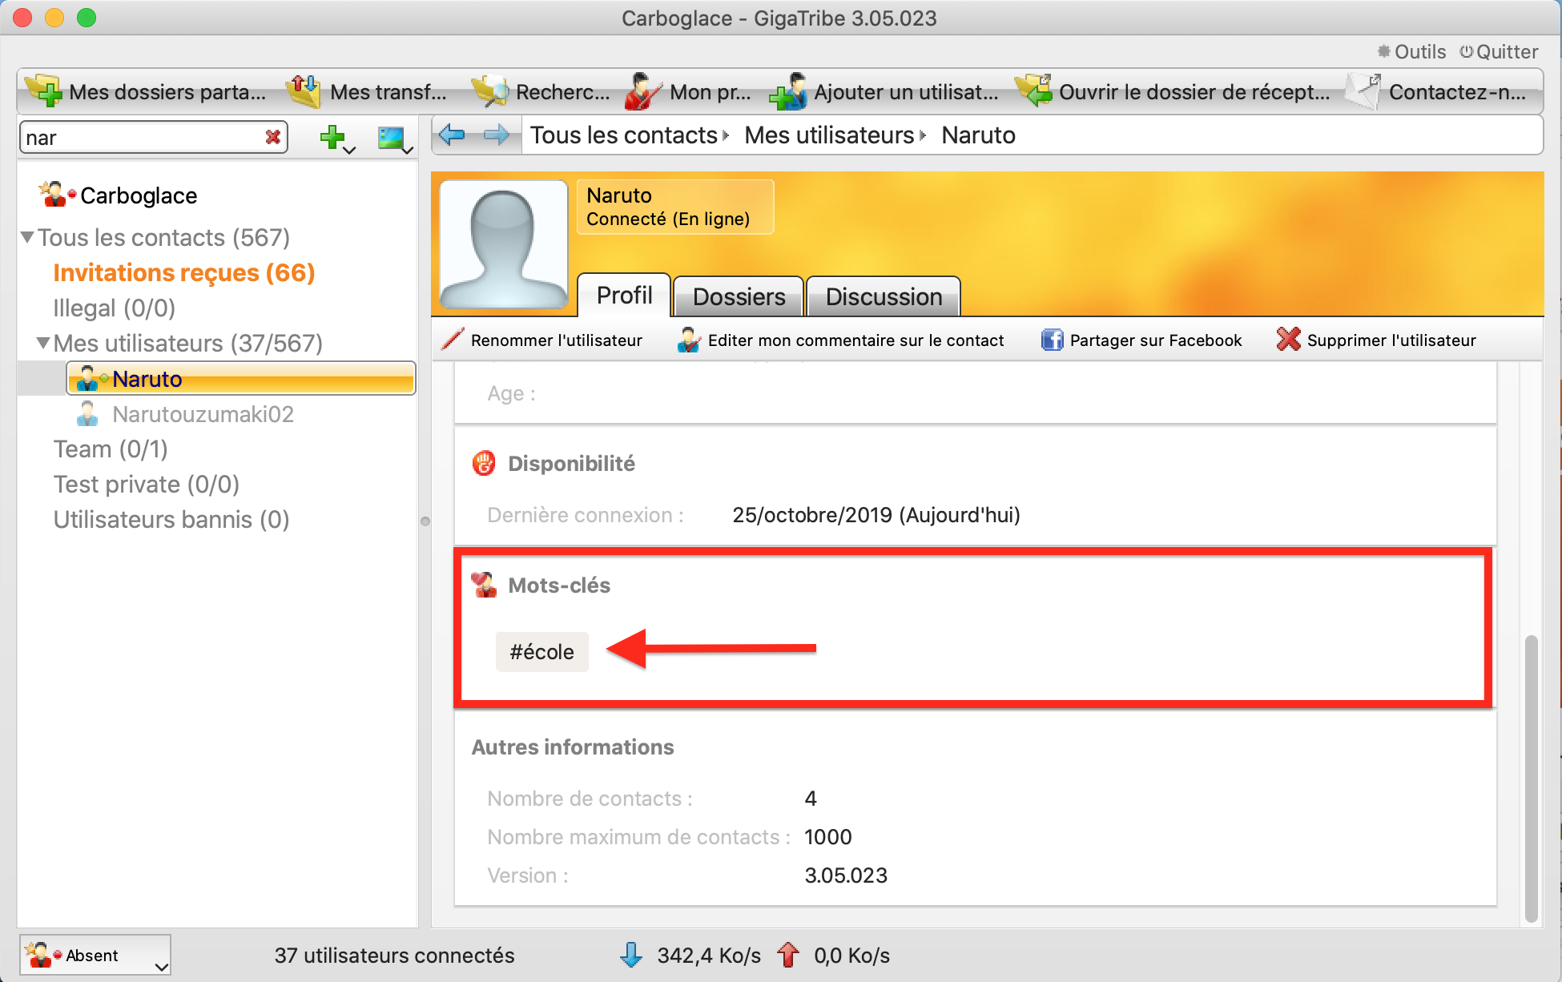Click the Partager sur Facebook icon
Viewport: 1562px width, 982px height.
(x=1051, y=340)
